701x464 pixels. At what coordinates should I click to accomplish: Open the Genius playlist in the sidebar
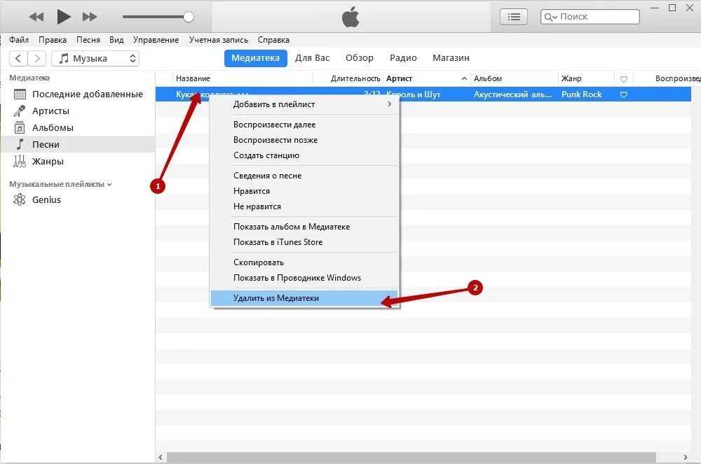point(78,200)
